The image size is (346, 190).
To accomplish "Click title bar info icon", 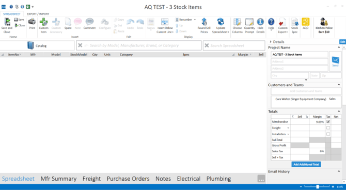I will coord(22,7).
